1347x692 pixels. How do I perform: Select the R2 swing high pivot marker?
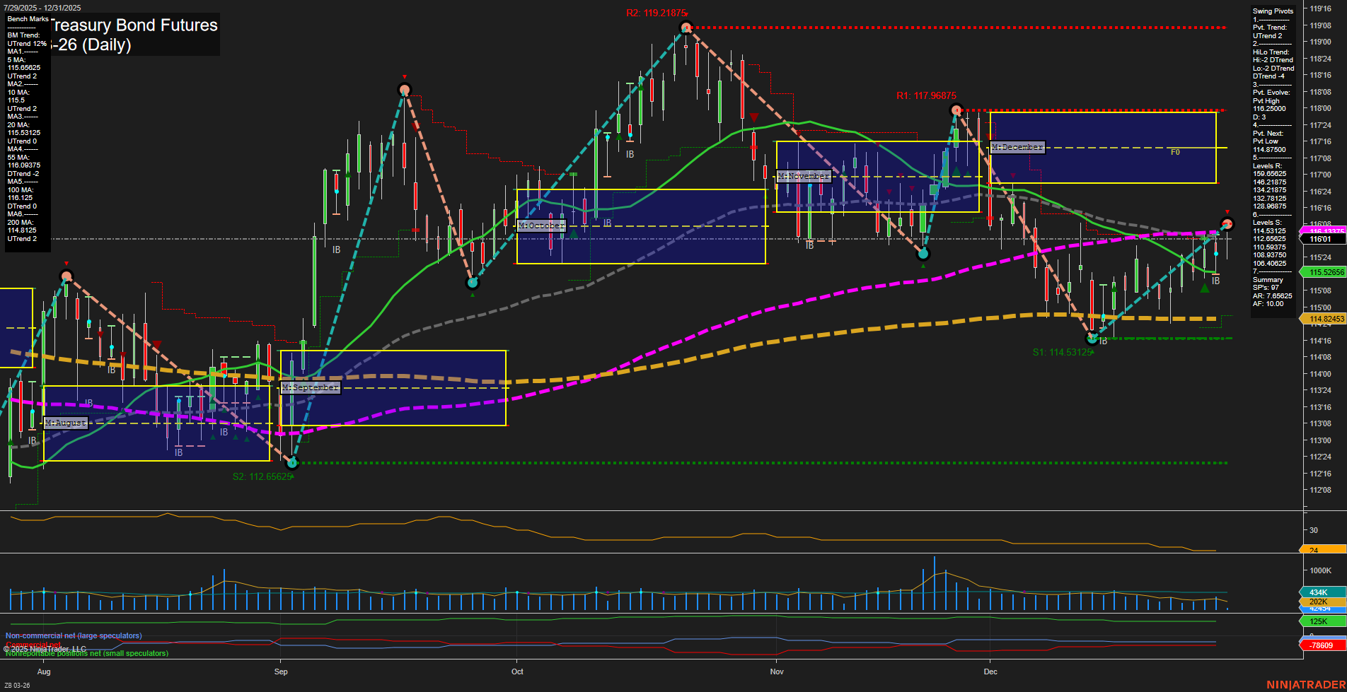[686, 28]
